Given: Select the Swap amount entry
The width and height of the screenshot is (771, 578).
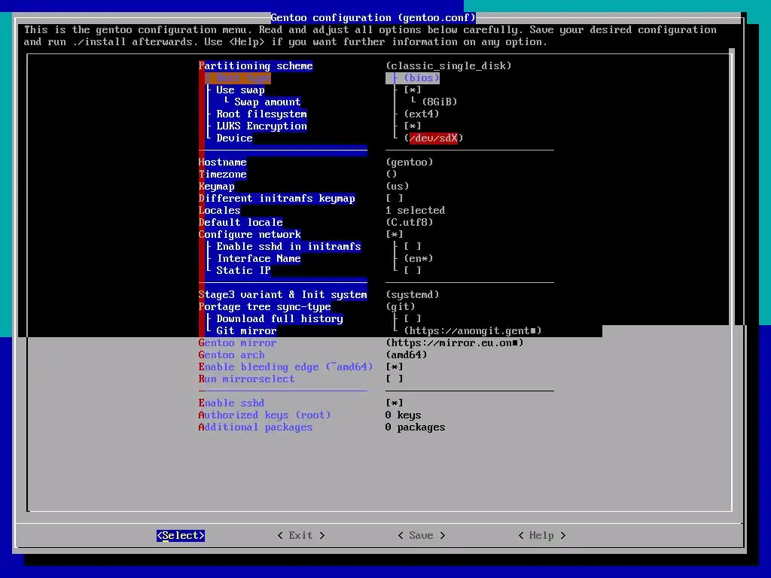Looking at the screenshot, I should click(267, 102).
